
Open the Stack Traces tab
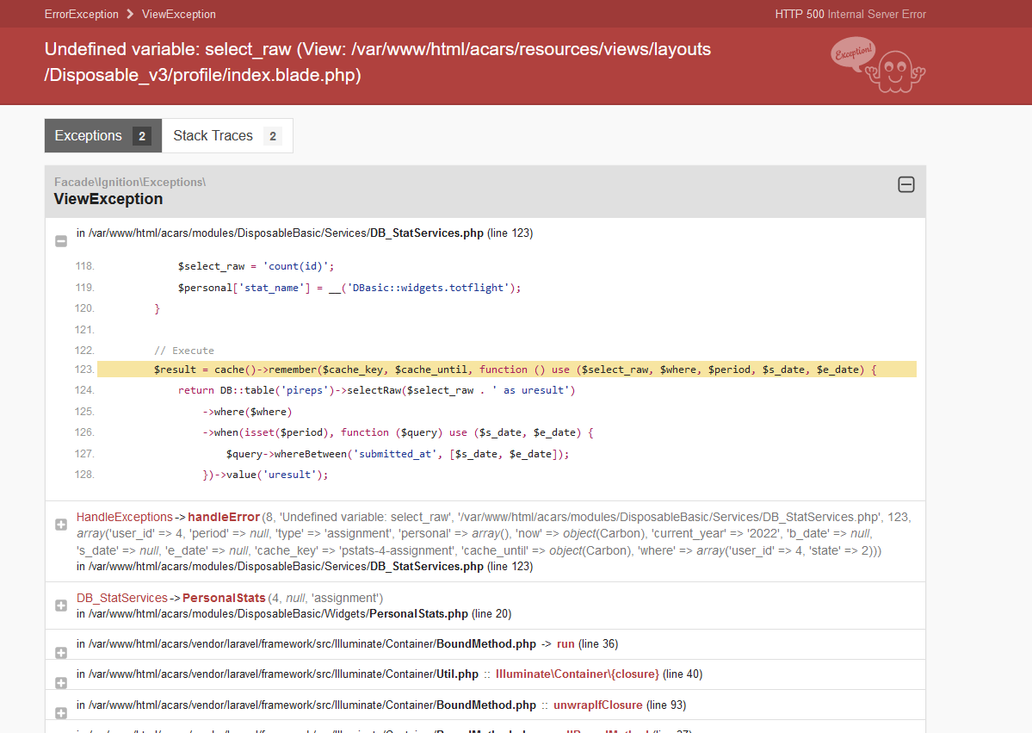[x=213, y=136]
